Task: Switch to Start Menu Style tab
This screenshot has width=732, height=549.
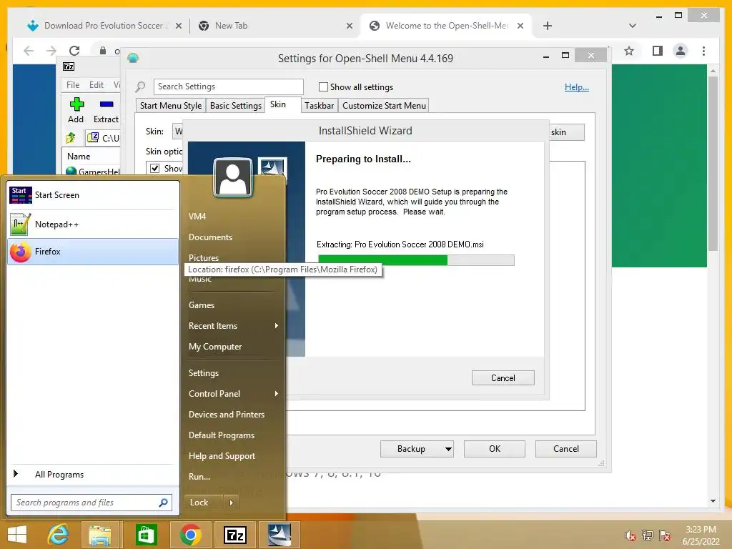Action: pos(170,106)
